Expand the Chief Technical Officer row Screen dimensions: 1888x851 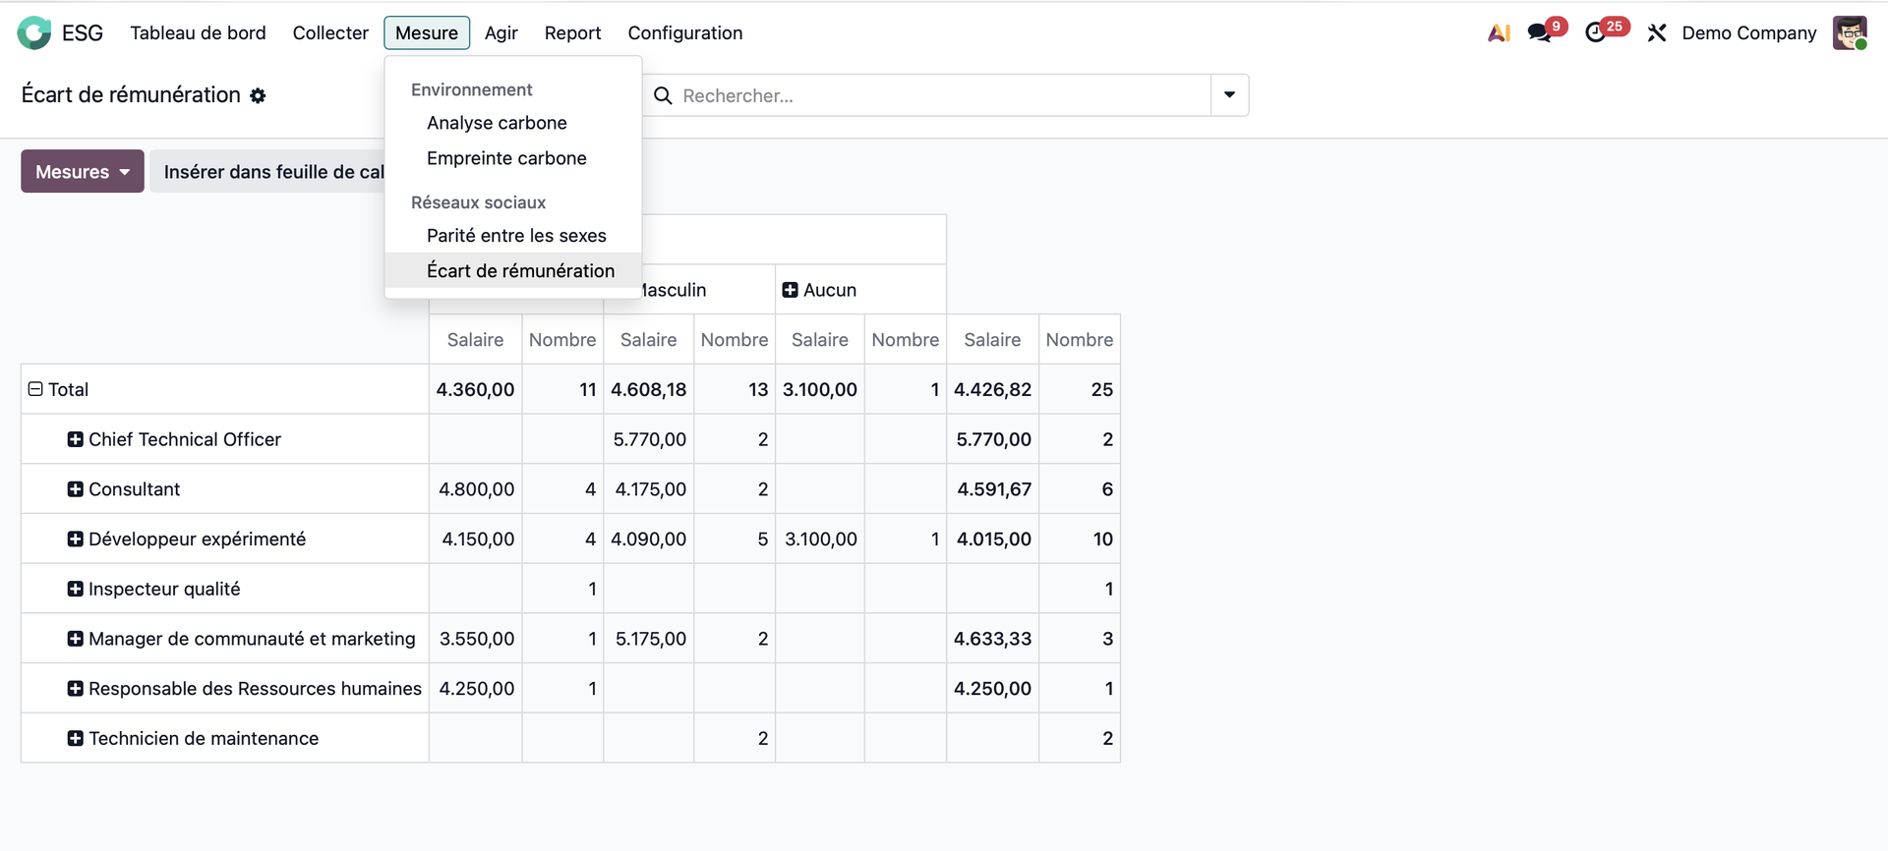coord(75,439)
